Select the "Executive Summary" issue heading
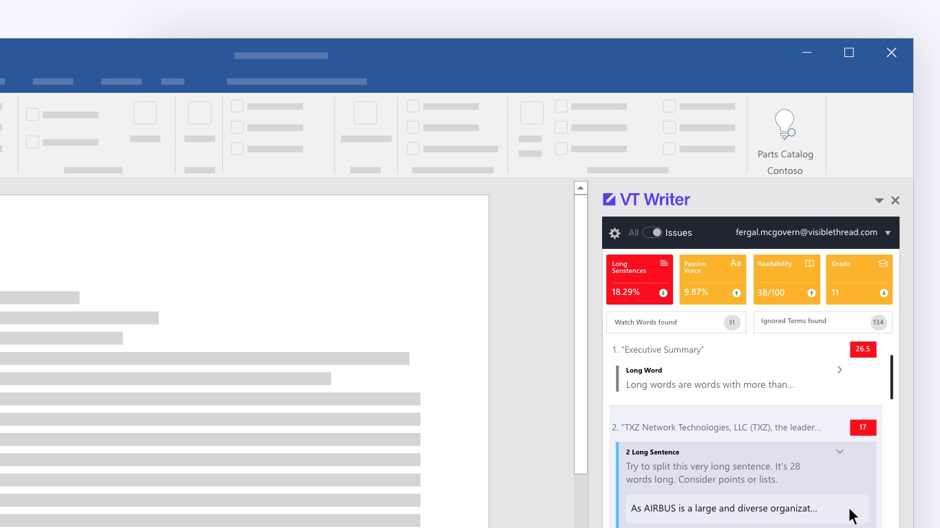The height and width of the screenshot is (528, 940). click(658, 350)
